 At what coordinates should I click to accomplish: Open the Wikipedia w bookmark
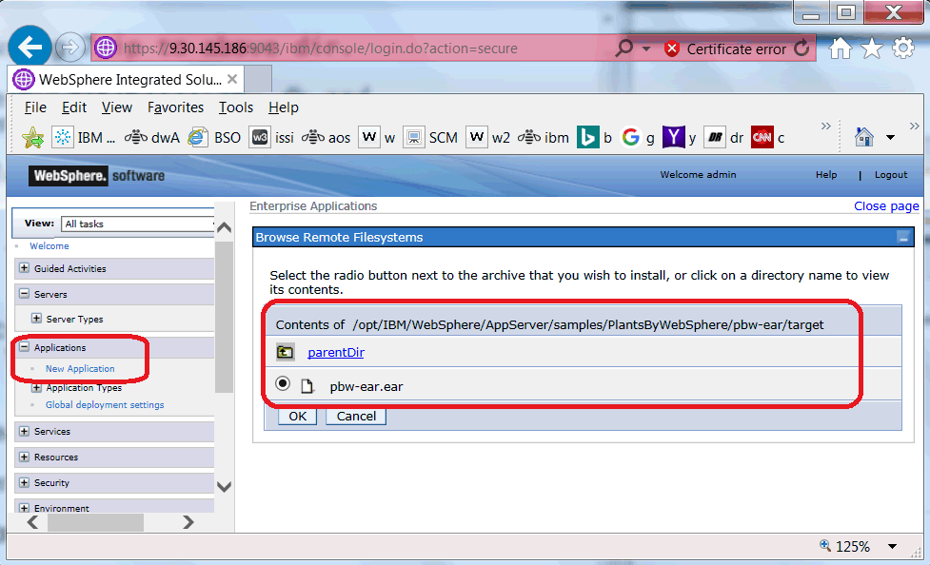pyautogui.click(x=377, y=138)
